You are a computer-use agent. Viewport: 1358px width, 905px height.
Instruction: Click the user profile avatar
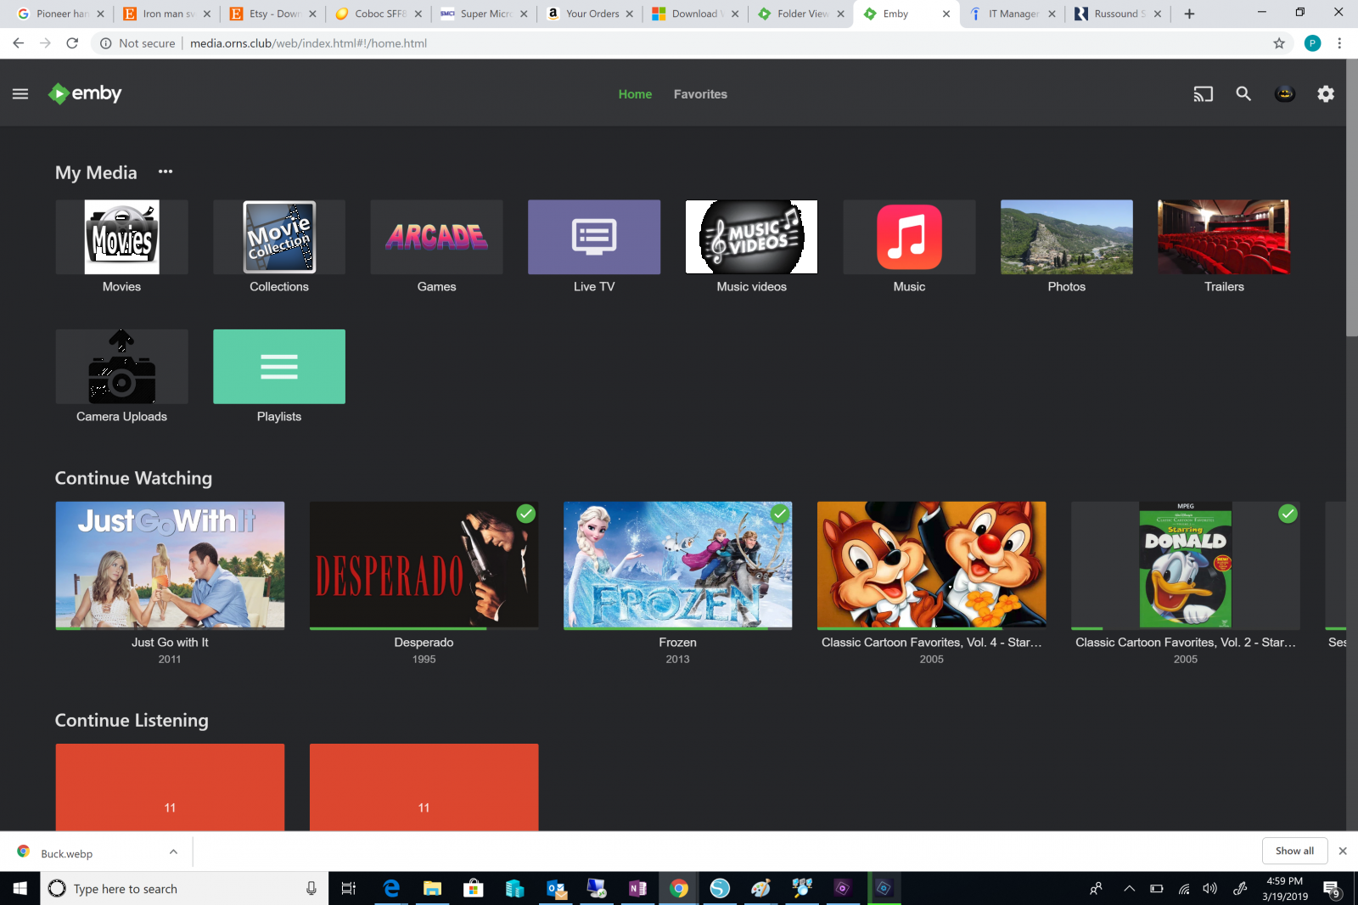(x=1284, y=93)
